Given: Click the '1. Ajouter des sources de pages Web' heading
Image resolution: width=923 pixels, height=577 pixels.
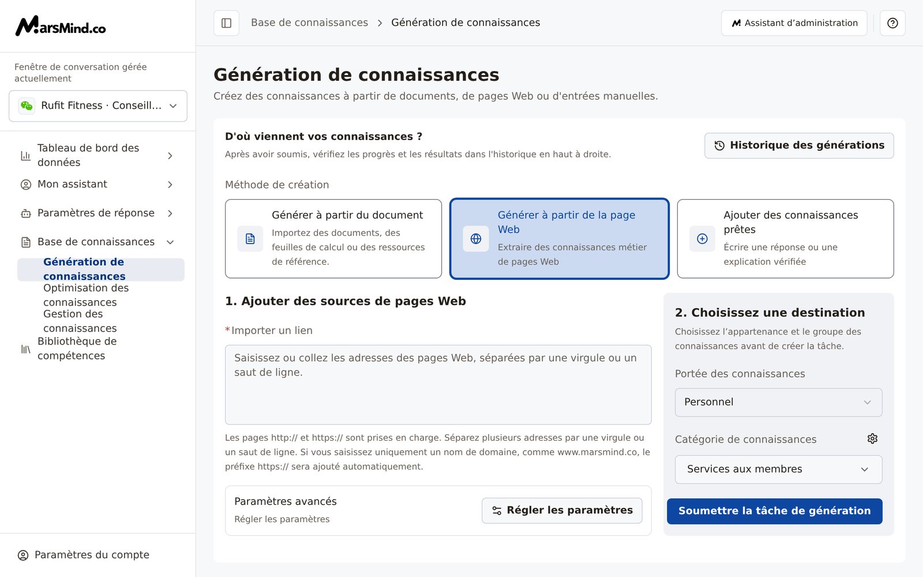Looking at the screenshot, I should click(346, 301).
